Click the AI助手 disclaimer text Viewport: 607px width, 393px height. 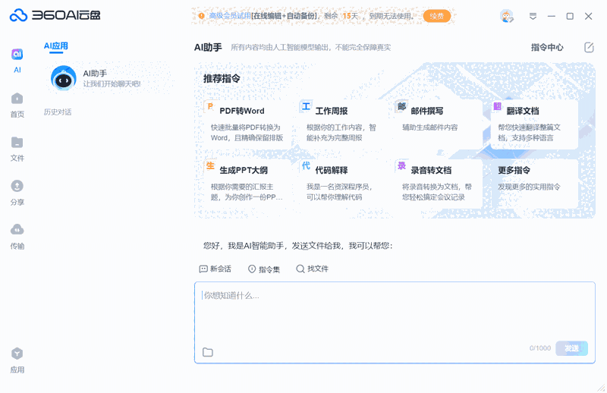tap(311, 48)
